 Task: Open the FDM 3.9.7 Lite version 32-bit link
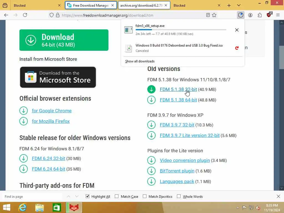(190, 135)
